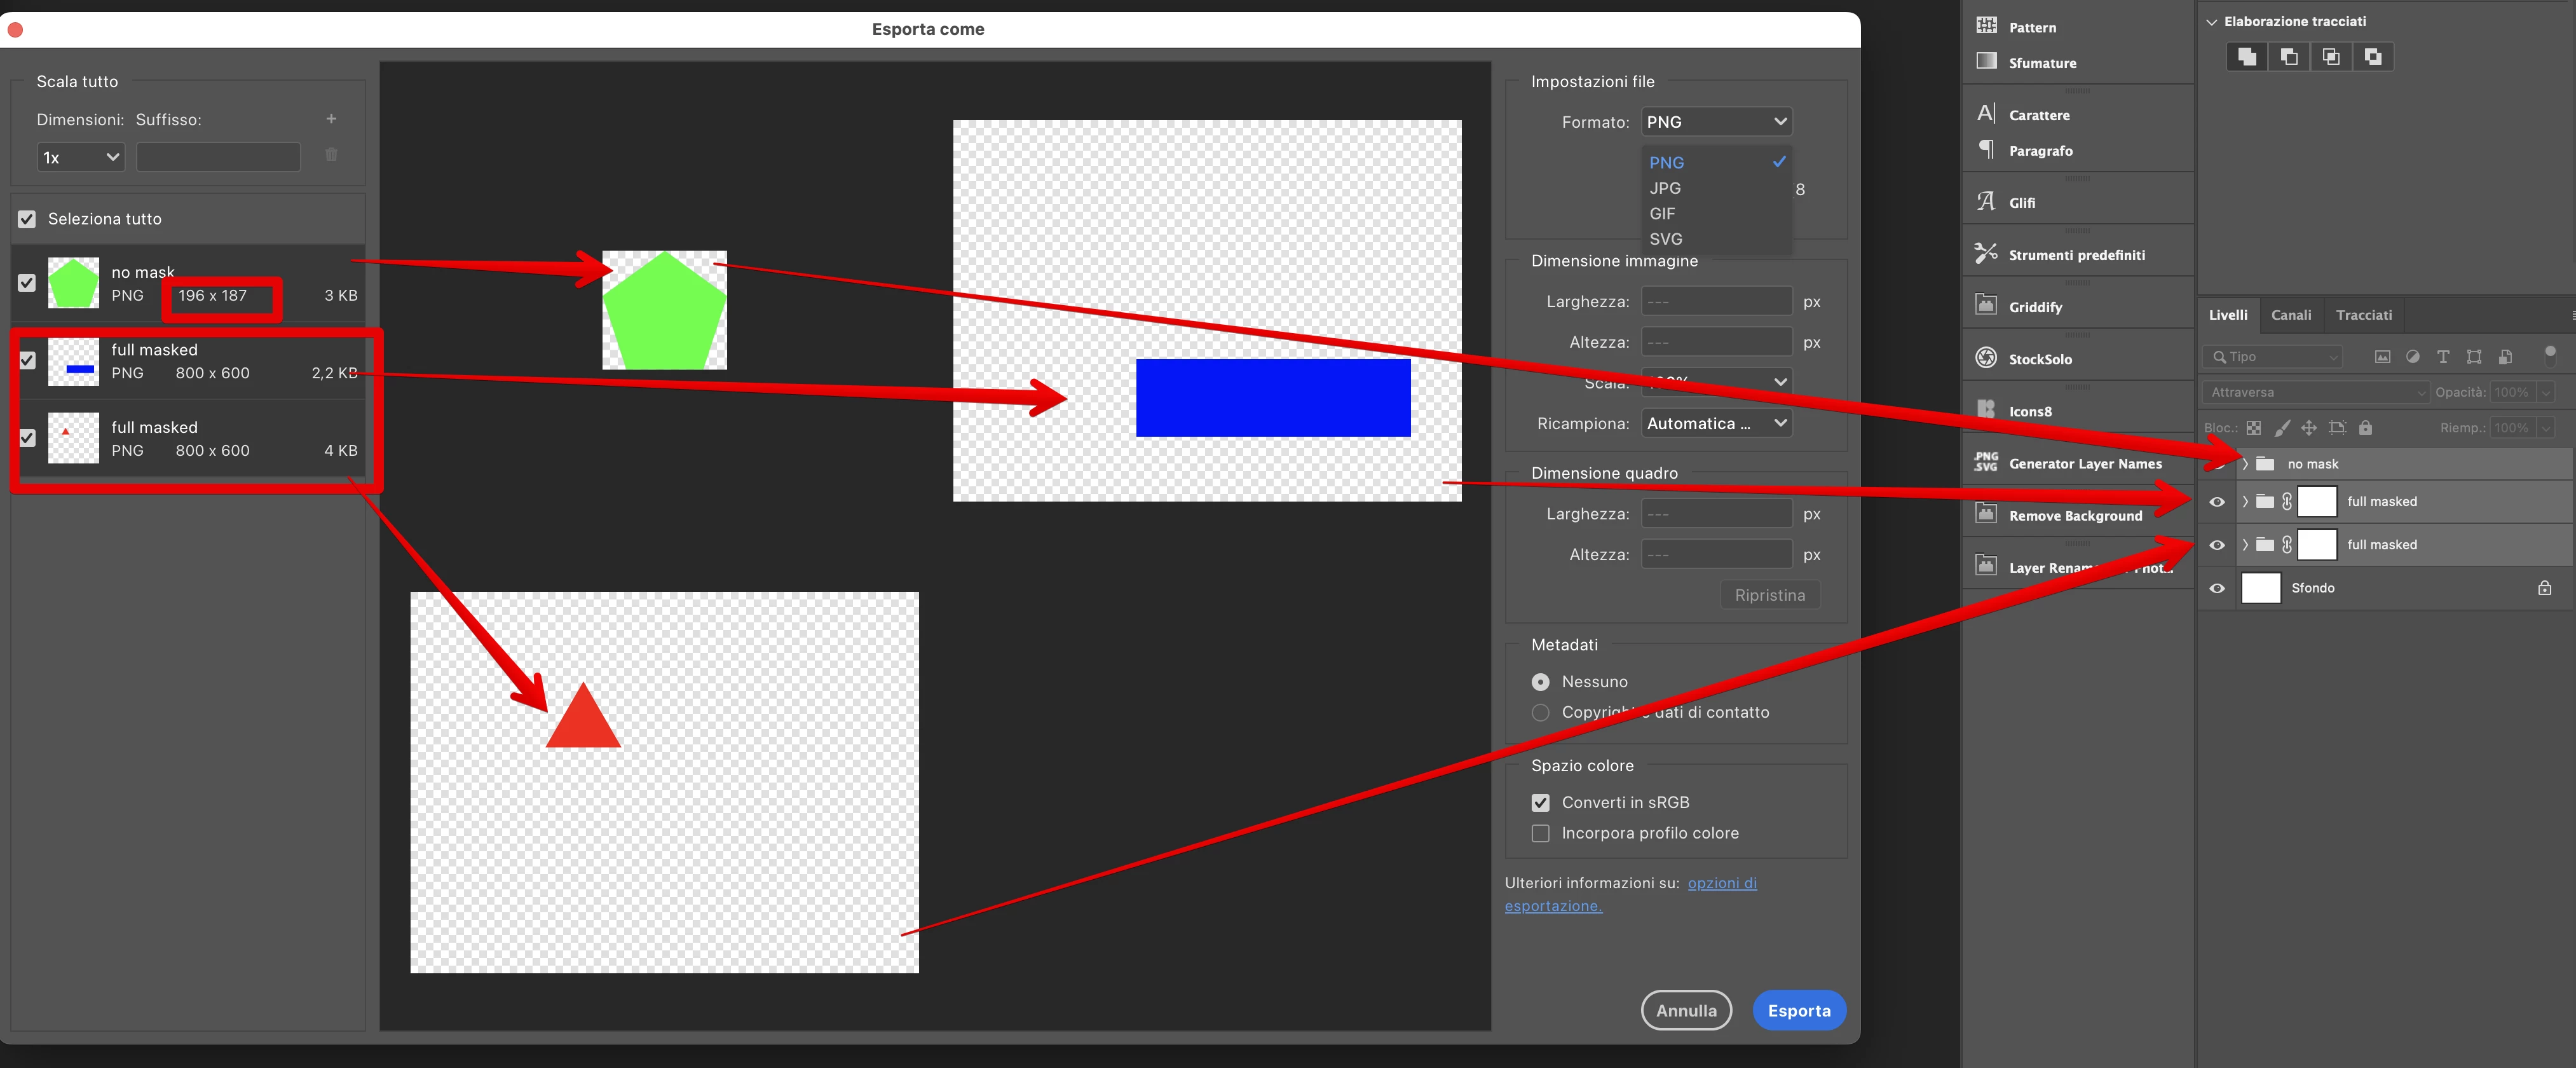Filter layers by smart objects icon
2576x1068 pixels.
click(x=2505, y=357)
